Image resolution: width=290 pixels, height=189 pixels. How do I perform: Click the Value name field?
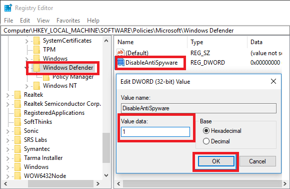click(x=198, y=108)
